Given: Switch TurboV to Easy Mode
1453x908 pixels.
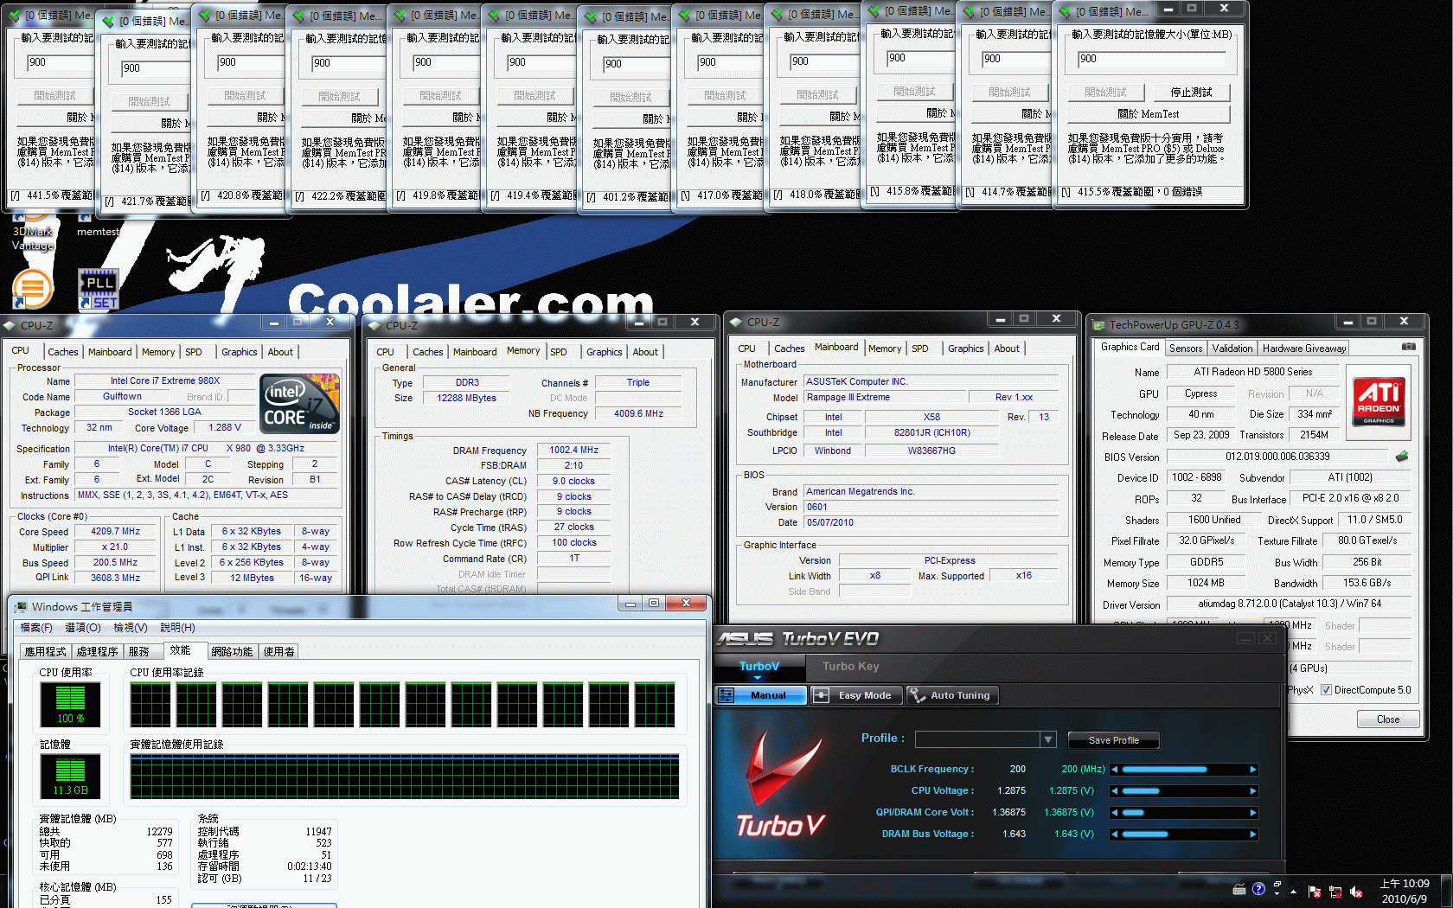Looking at the screenshot, I should 856,695.
